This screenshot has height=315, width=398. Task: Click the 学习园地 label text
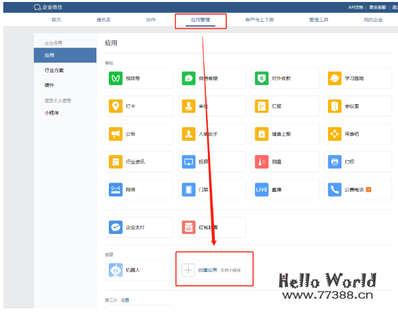354,78
